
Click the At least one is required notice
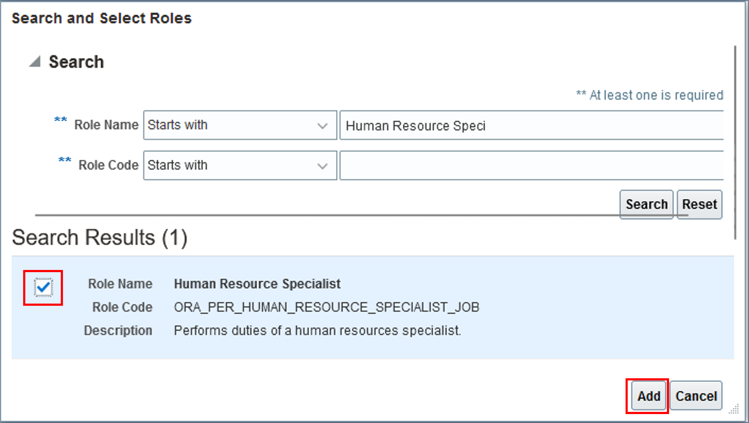649,95
